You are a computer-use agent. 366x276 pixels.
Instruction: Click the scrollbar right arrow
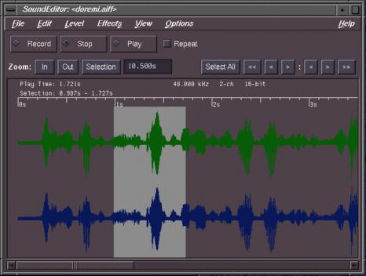pos(354,265)
